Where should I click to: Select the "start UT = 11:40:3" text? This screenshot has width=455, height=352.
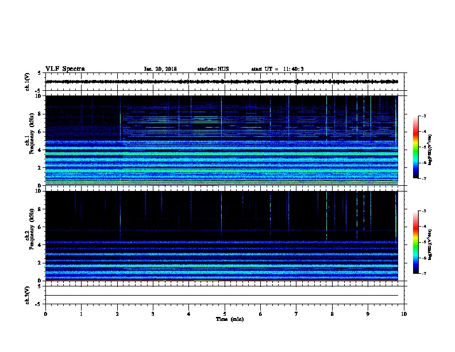click(277, 69)
